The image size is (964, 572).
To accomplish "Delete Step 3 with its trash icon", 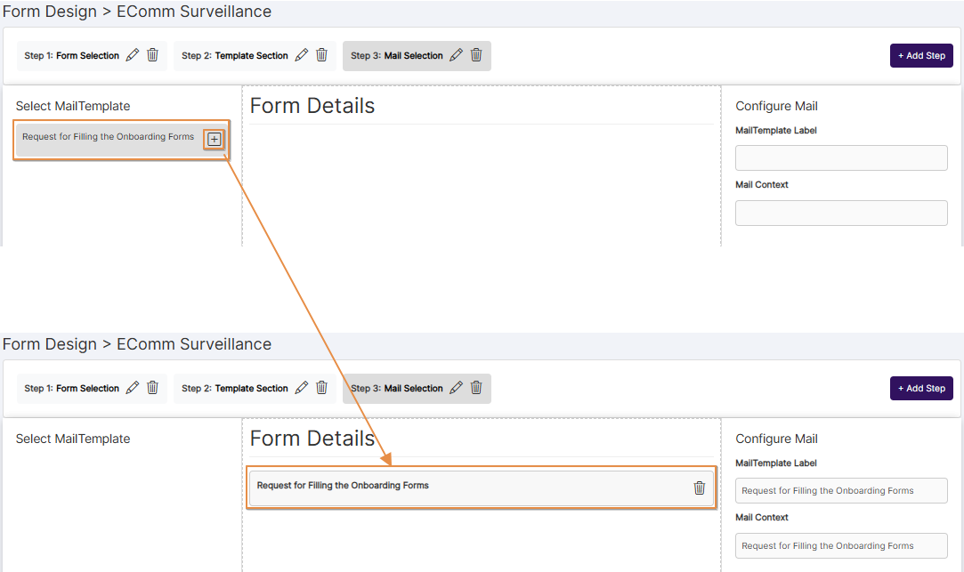I will coord(476,54).
